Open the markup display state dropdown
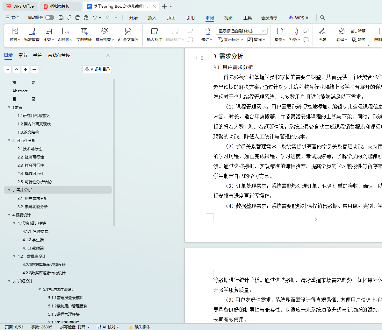Screen dimensions: 382x330 241,31
